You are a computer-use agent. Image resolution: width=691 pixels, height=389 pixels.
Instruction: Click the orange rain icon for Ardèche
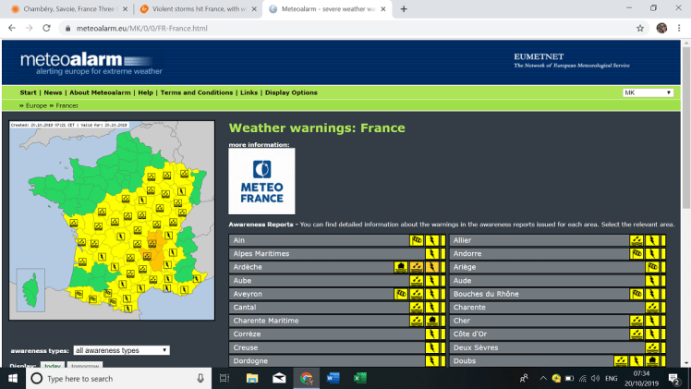[x=417, y=267]
